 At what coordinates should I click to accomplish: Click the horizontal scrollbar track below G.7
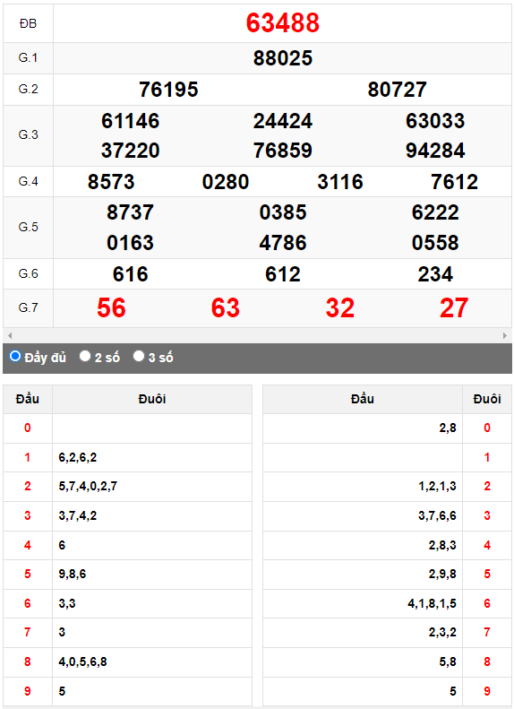click(x=257, y=335)
